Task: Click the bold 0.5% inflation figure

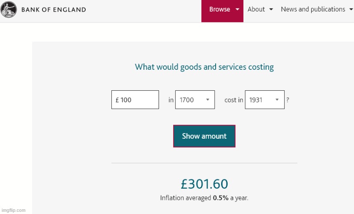Action: [x=221, y=198]
